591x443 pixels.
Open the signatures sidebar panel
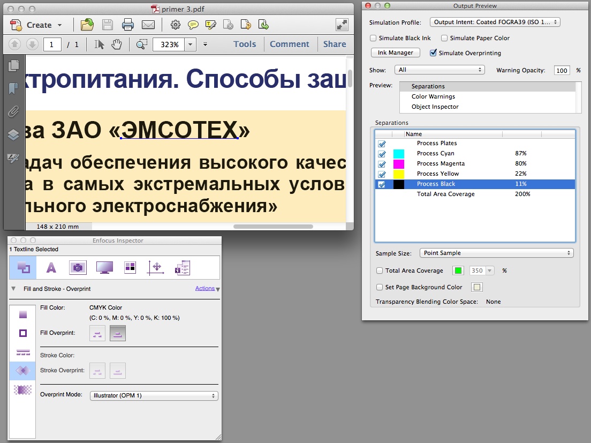13,159
